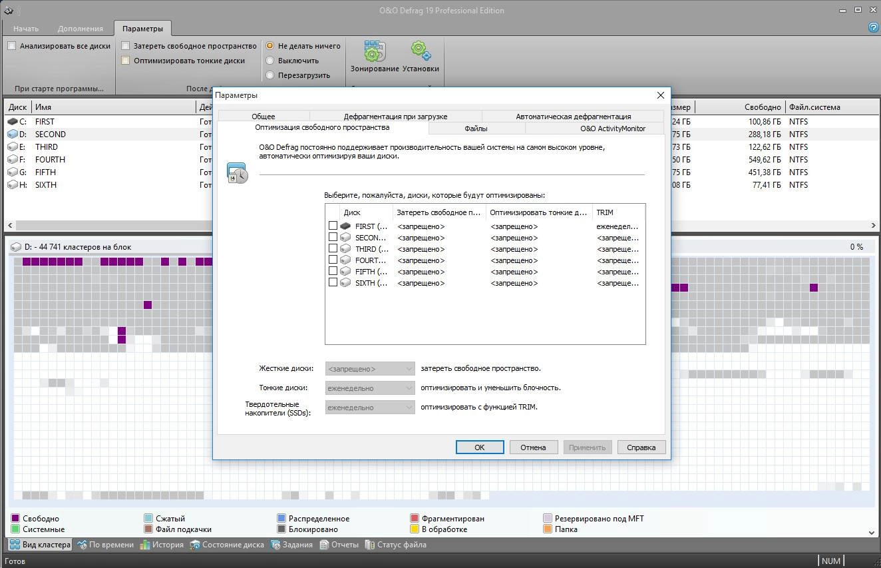Viewport: 881px width, 568px height.
Task: Click the D: drive icon in main list
Action: (12, 135)
